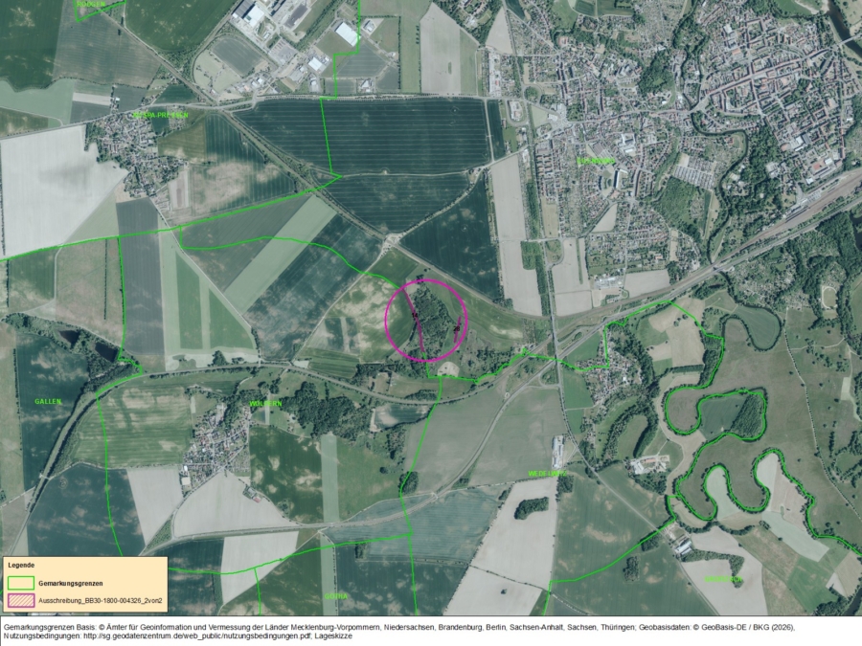Click the GALLEN district label
The image size is (862, 646).
point(47,400)
